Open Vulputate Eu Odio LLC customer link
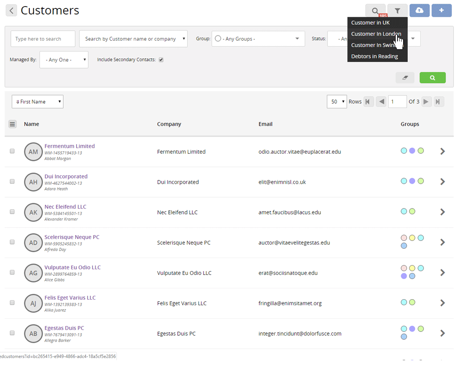455x366 pixels. click(x=72, y=267)
